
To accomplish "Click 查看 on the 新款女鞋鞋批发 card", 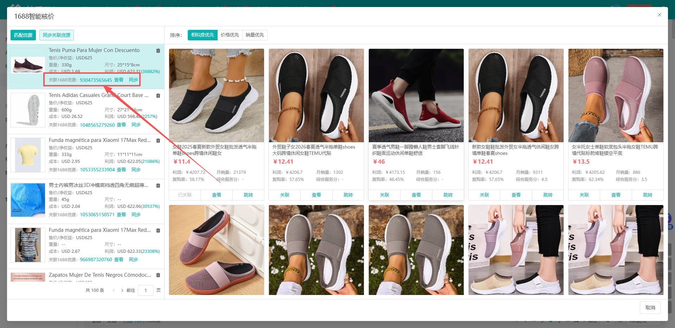I will (x=516, y=195).
